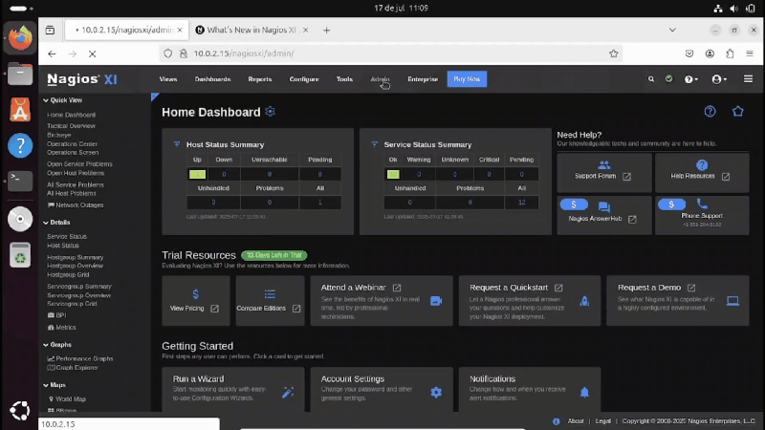
Task: Click the star favorite icon on dashboard
Action: (737, 112)
